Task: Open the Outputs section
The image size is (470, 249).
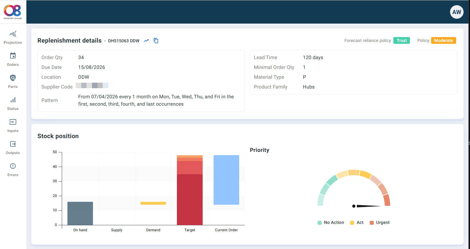Action: (13, 147)
